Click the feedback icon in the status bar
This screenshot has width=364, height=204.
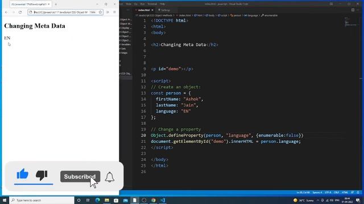tap(353, 193)
